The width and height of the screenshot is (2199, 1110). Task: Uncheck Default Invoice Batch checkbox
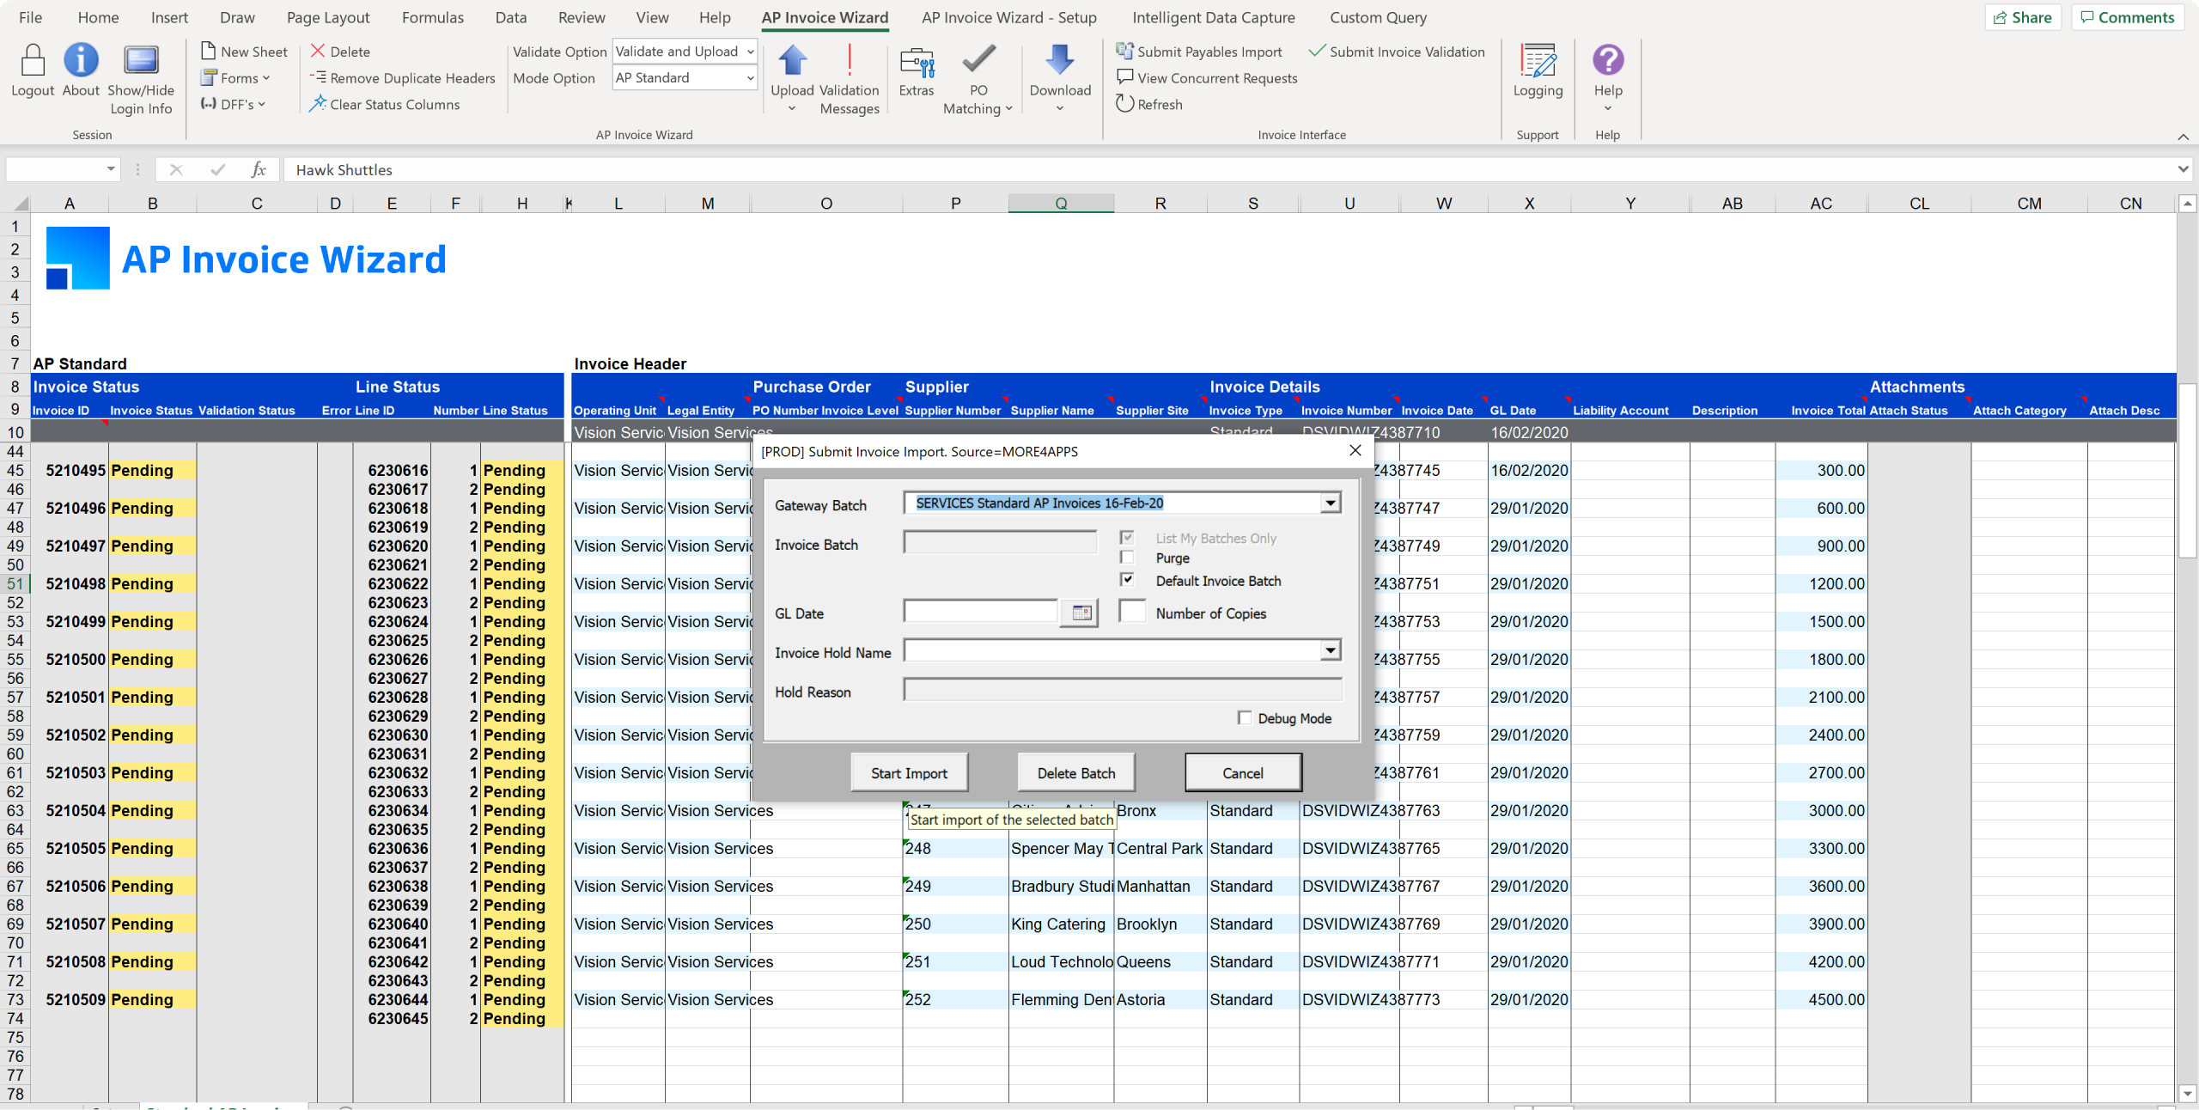tap(1127, 580)
